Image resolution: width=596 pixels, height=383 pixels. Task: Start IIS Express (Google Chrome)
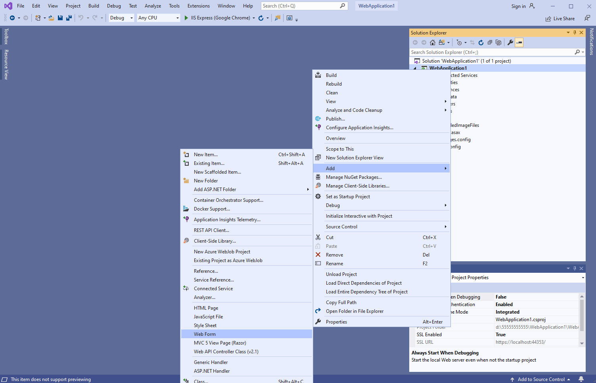[217, 18]
